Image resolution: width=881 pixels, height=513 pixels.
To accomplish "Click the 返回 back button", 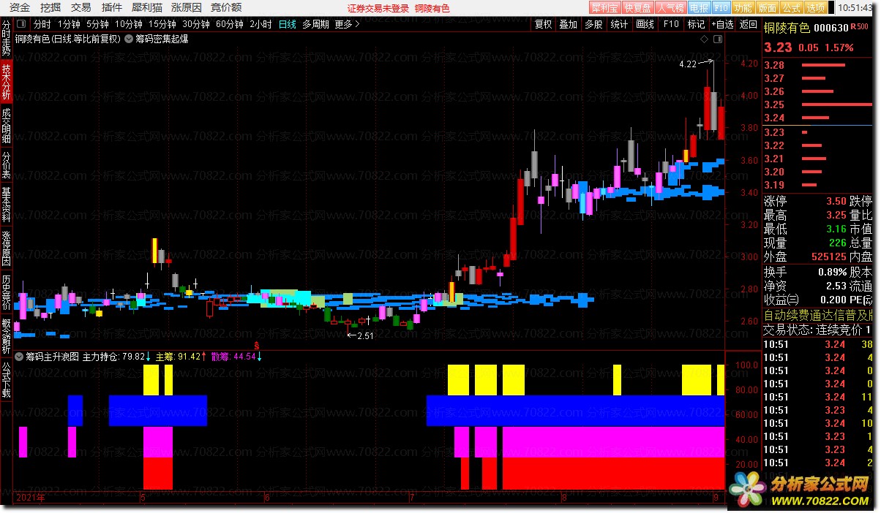I will (749, 24).
